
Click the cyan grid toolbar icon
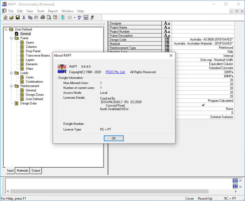pyautogui.click(x=63, y=17)
